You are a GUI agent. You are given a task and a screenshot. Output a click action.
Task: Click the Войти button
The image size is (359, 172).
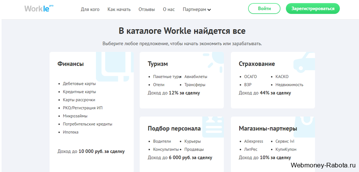[x=264, y=9]
